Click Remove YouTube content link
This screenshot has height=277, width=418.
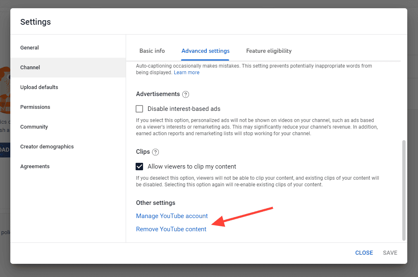pos(171,229)
